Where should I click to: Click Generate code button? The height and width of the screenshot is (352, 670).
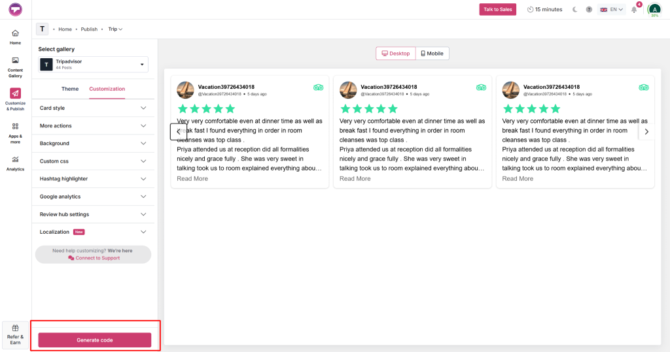tap(94, 340)
